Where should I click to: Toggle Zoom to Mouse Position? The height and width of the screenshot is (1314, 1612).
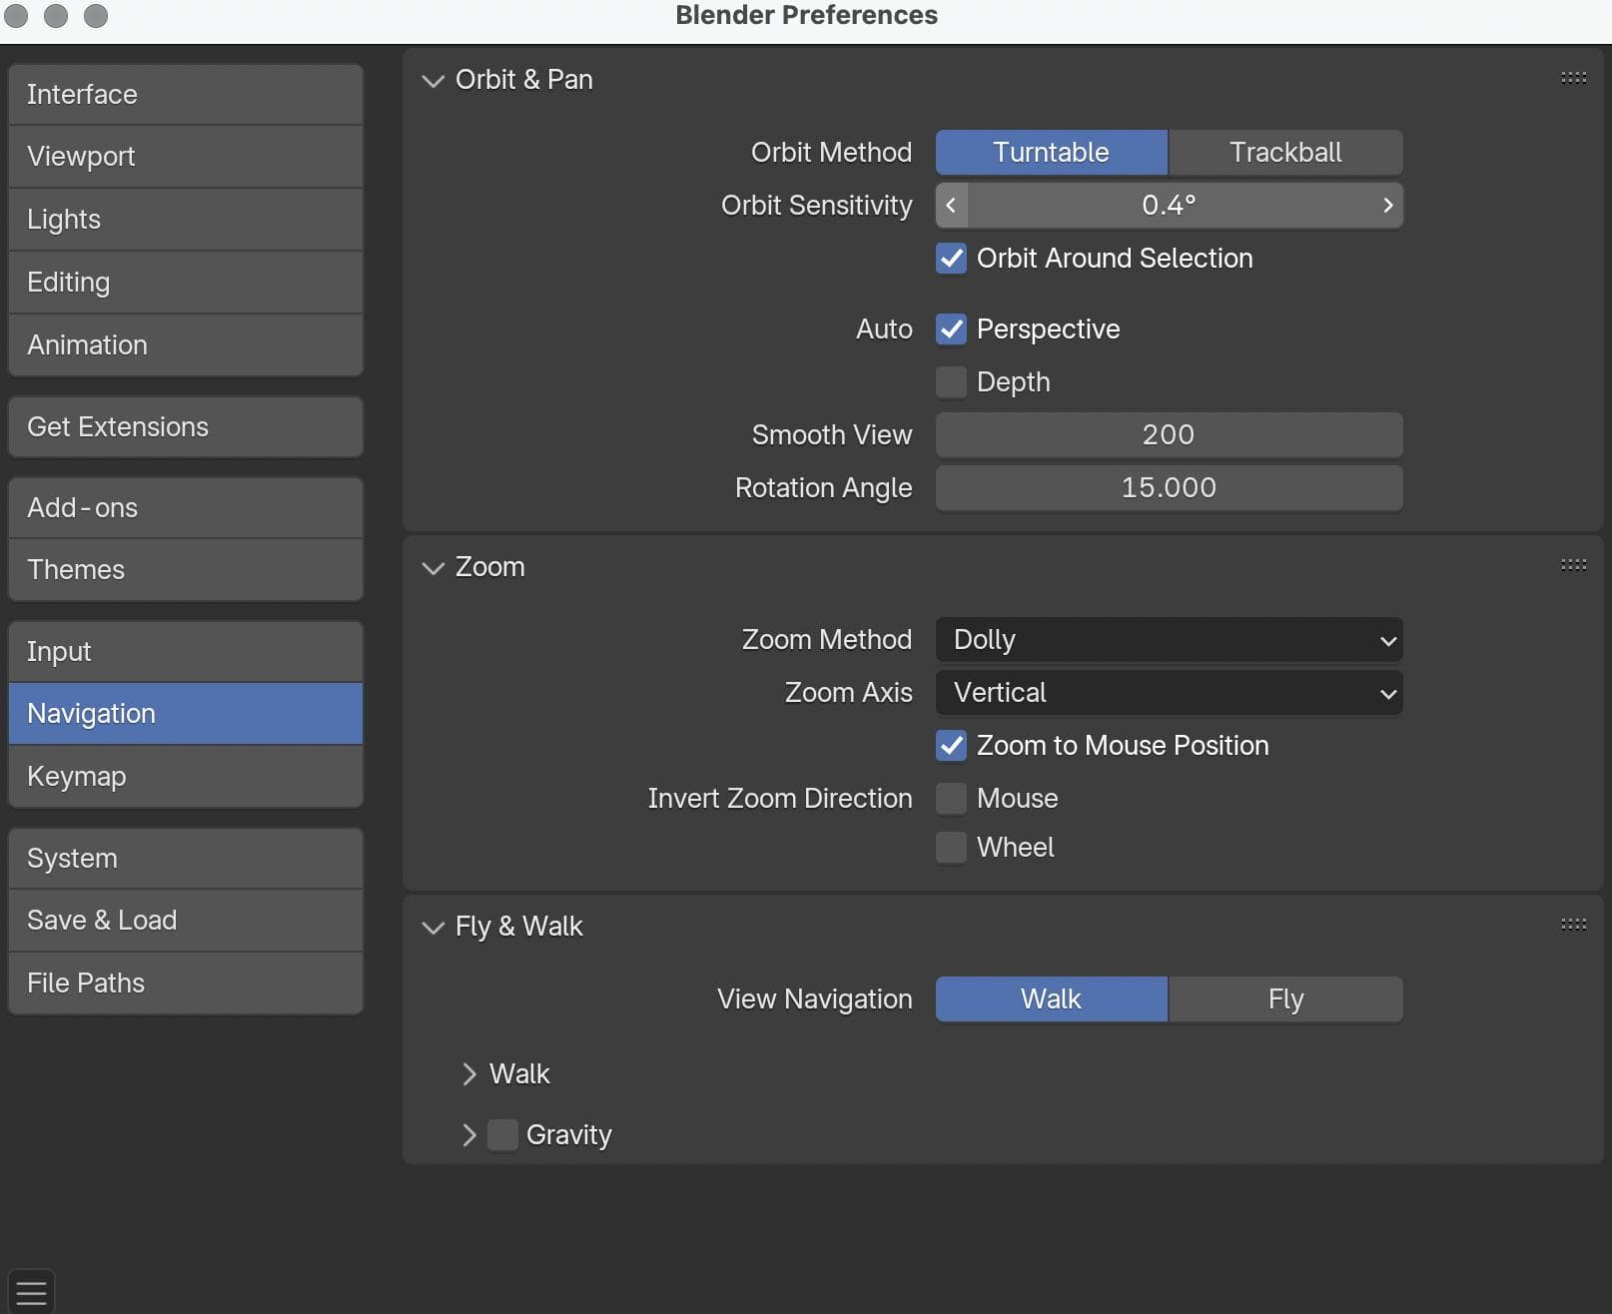[x=951, y=746]
